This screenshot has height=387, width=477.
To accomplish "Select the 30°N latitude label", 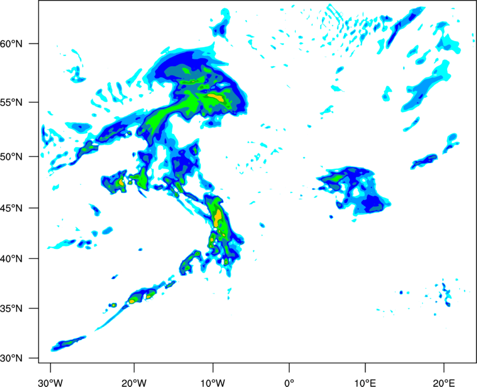I will [11, 358].
